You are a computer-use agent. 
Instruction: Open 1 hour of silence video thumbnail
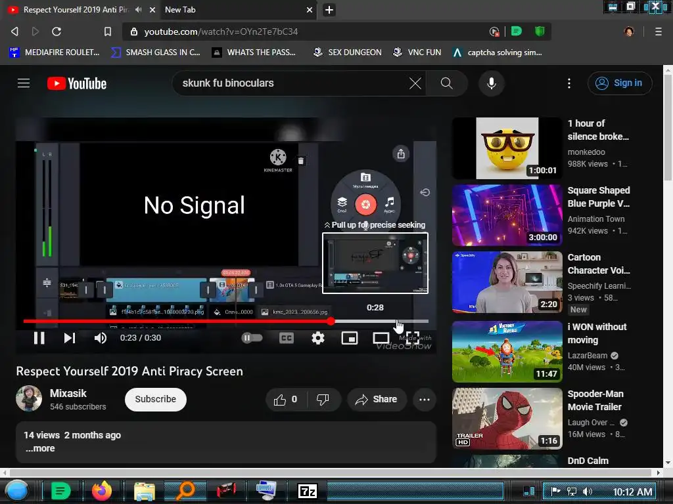tap(507, 148)
